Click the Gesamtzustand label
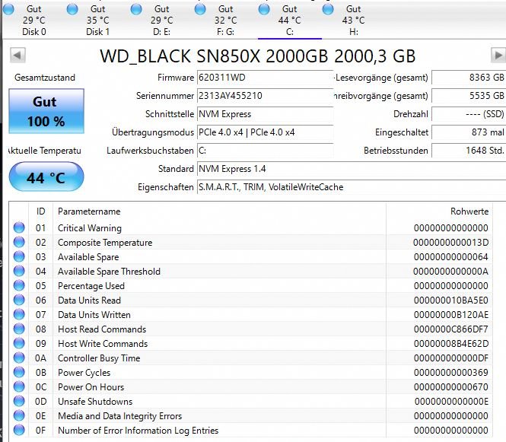506x442 pixels. click(x=45, y=78)
